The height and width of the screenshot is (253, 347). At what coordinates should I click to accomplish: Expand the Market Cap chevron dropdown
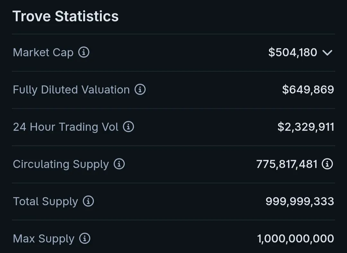coord(327,53)
